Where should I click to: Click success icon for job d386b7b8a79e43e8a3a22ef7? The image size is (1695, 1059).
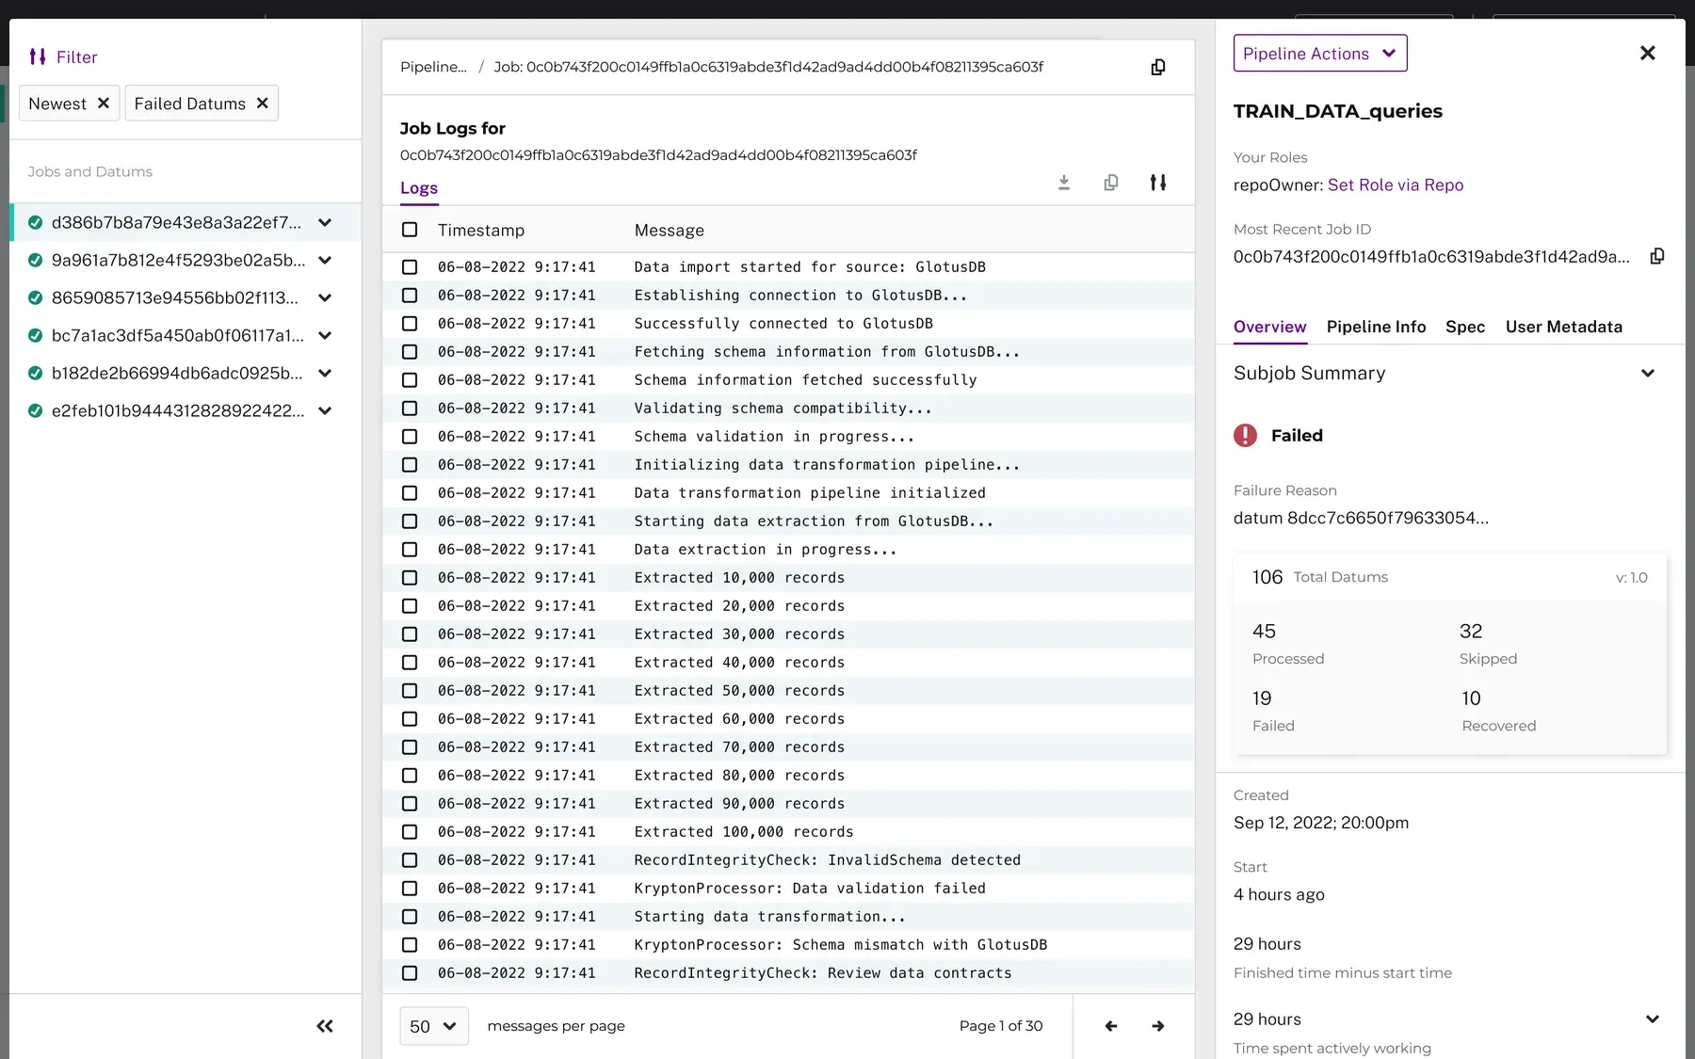click(x=35, y=222)
